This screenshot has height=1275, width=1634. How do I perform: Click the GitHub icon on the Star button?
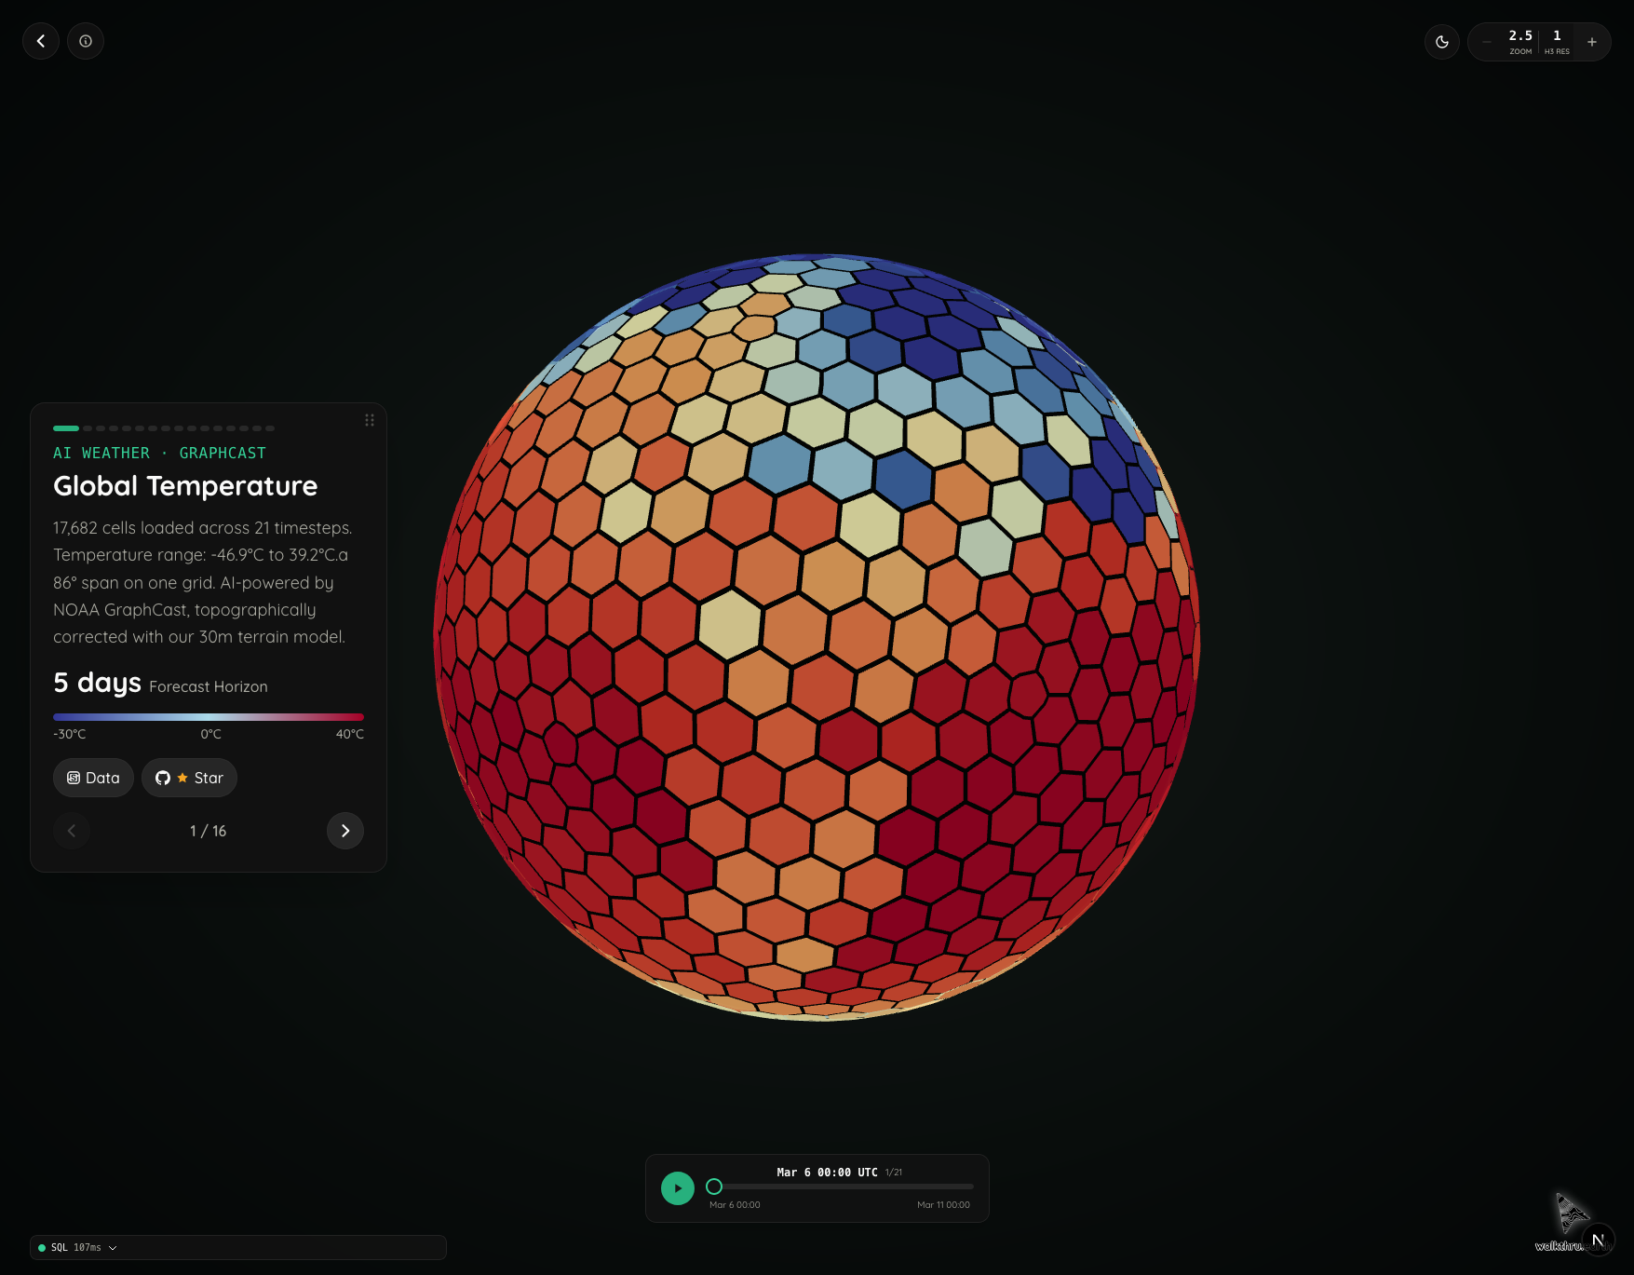[163, 778]
